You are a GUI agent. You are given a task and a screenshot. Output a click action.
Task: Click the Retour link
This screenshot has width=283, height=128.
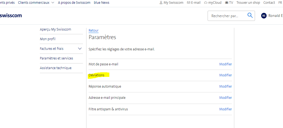point(93,31)
